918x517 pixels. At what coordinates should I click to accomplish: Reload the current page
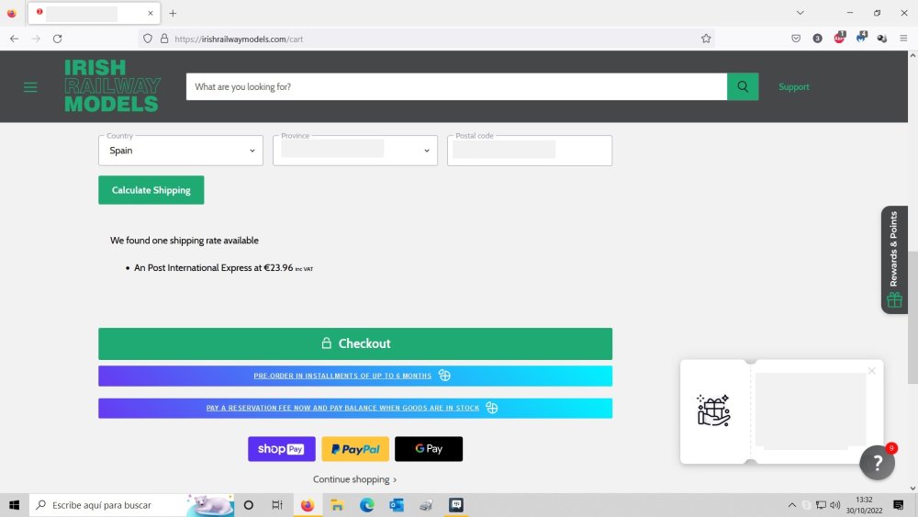click(57, 39)
